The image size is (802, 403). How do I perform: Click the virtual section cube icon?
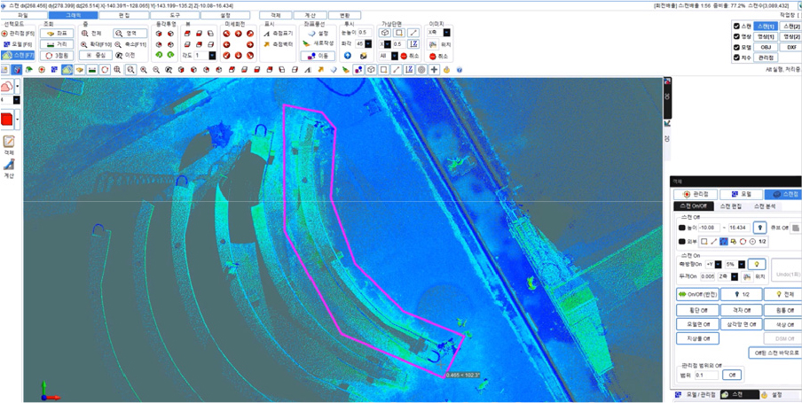pyautogui.click(x=385, y=33)
